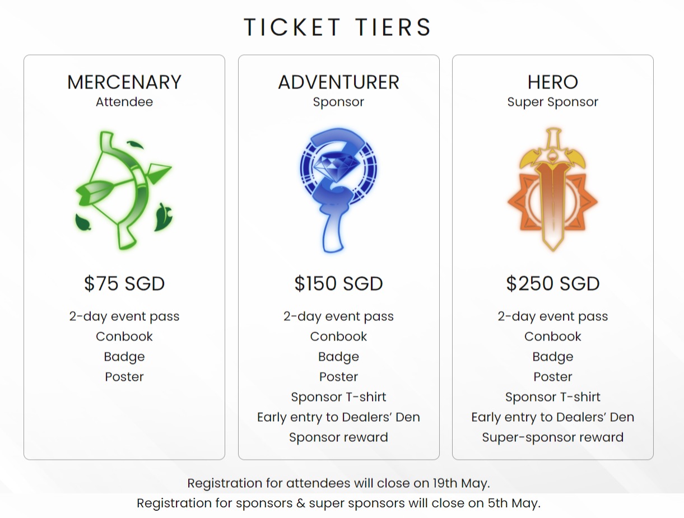Click the Super Sponsor subtitle under Hero

[x=552, y=102]
